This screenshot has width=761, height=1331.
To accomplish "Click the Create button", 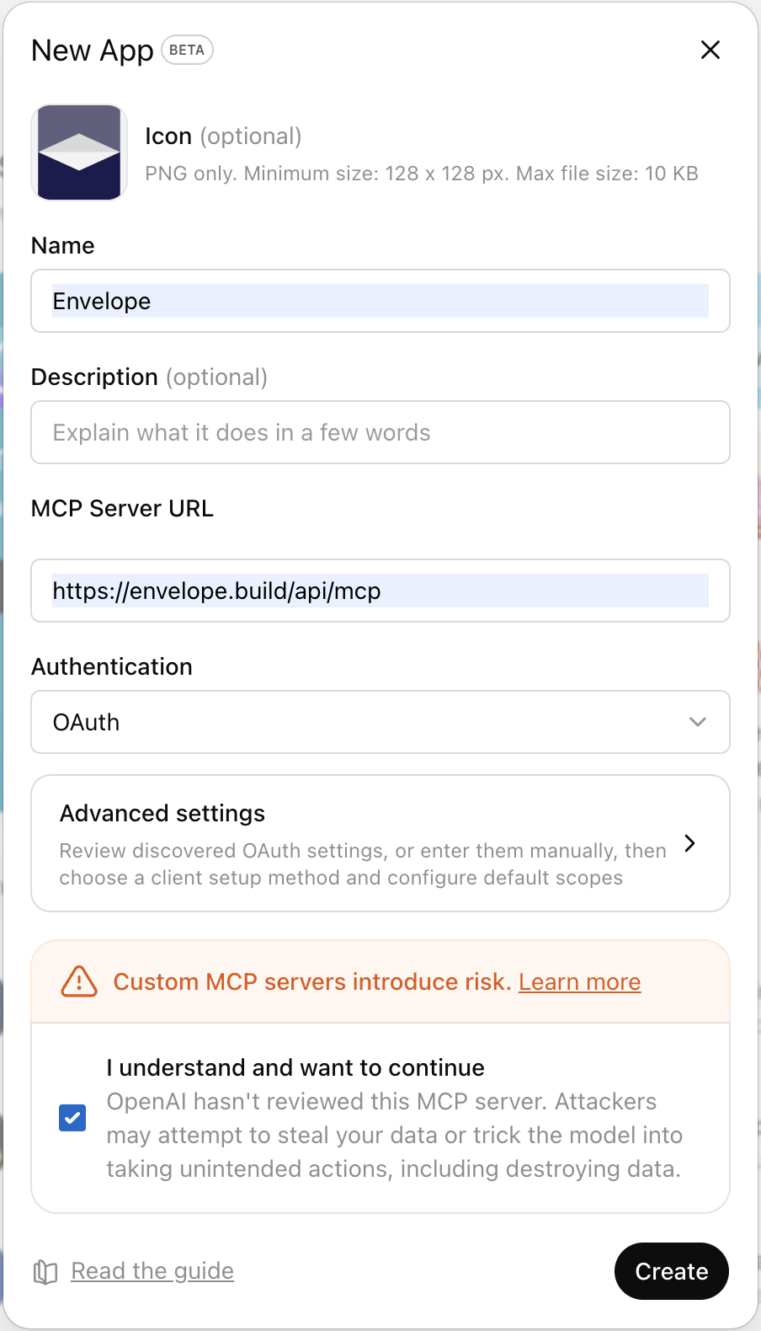I will point(672,1271).
